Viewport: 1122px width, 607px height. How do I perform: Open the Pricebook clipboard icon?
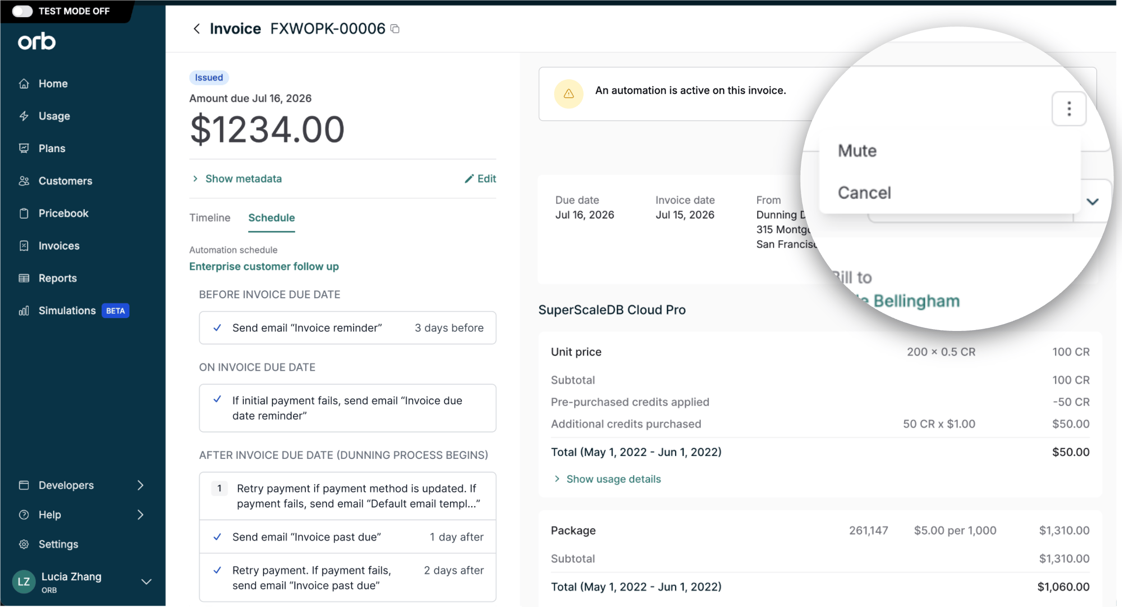pos(24,213)
